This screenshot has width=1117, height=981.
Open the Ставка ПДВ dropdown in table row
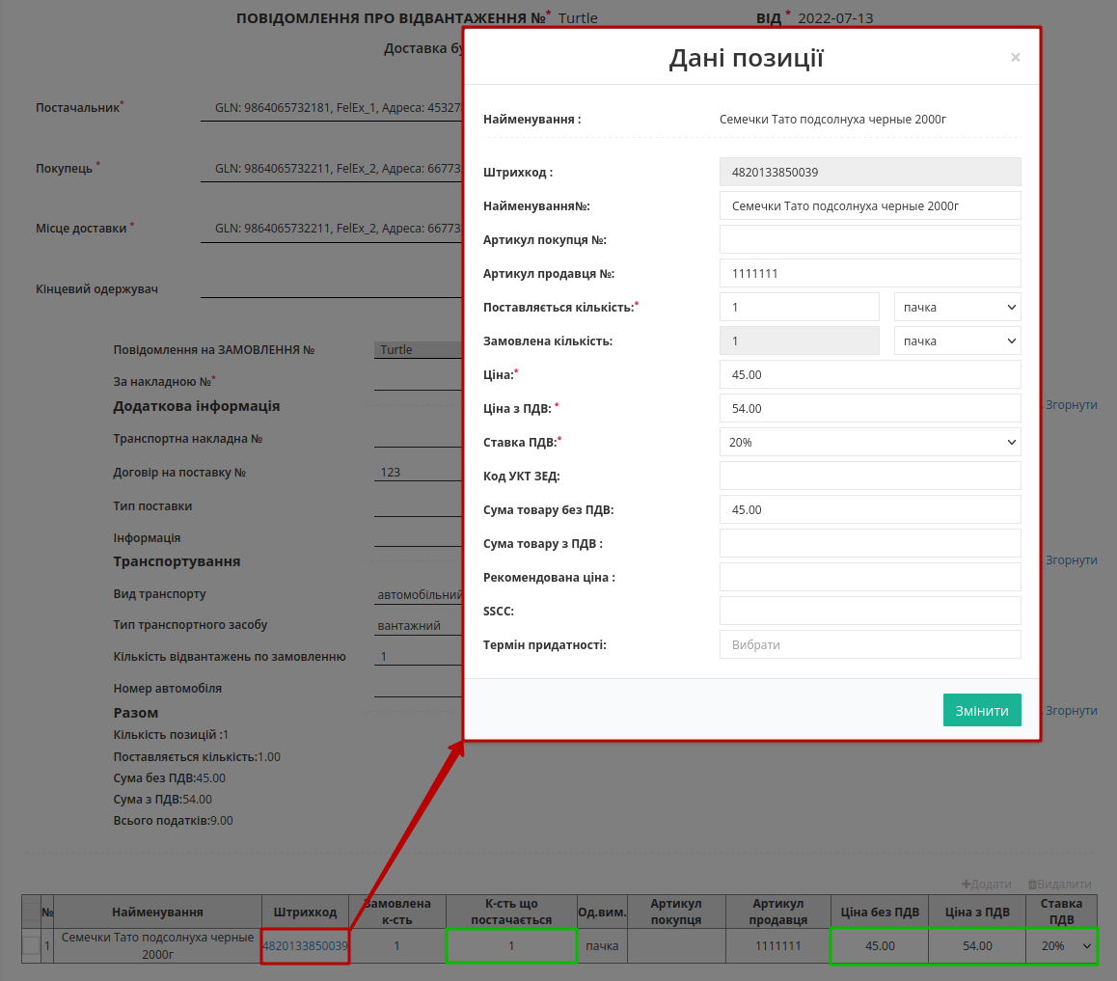(x=1062, y=946)
